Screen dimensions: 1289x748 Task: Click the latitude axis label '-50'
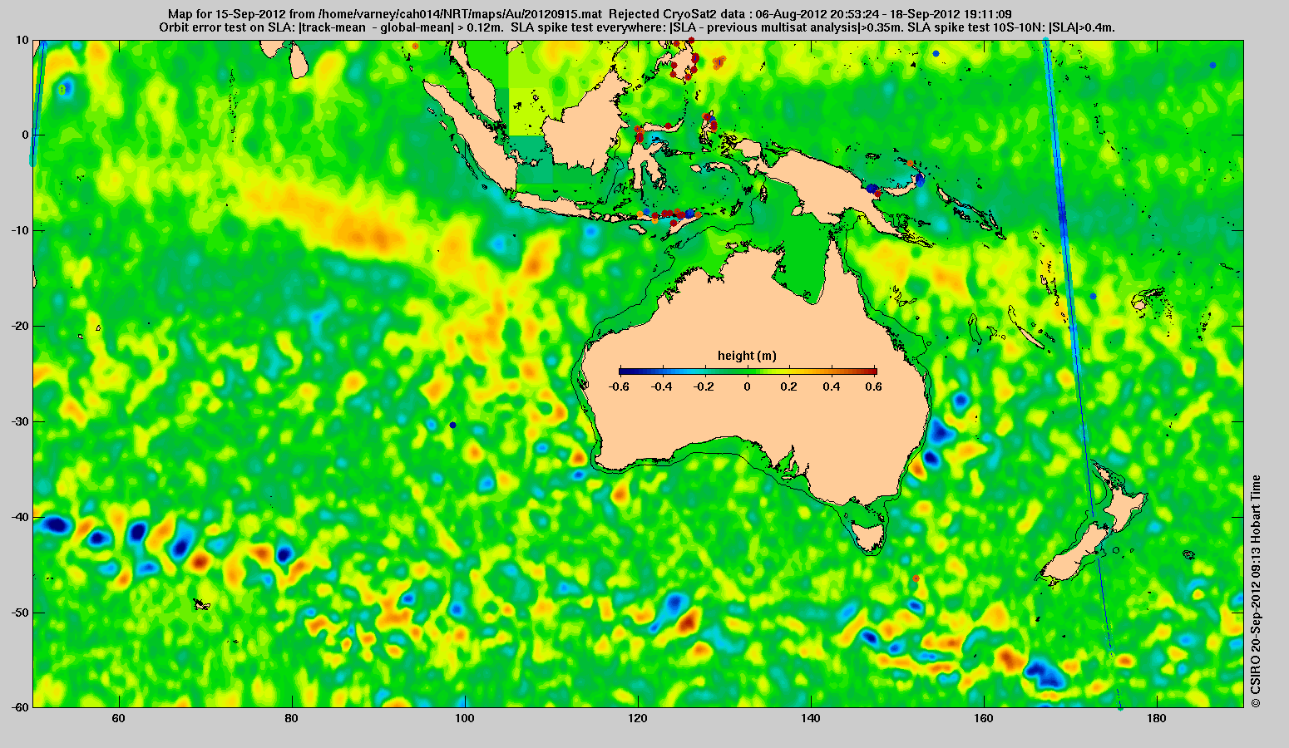point(19,613)
